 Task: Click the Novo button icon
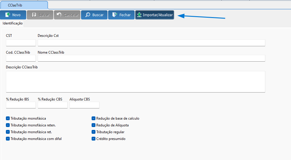(x=8, y=15)
